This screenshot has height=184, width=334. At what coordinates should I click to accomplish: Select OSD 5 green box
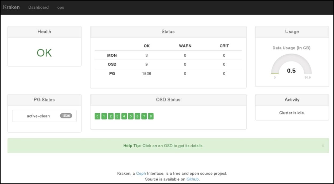tap(131, 116)
